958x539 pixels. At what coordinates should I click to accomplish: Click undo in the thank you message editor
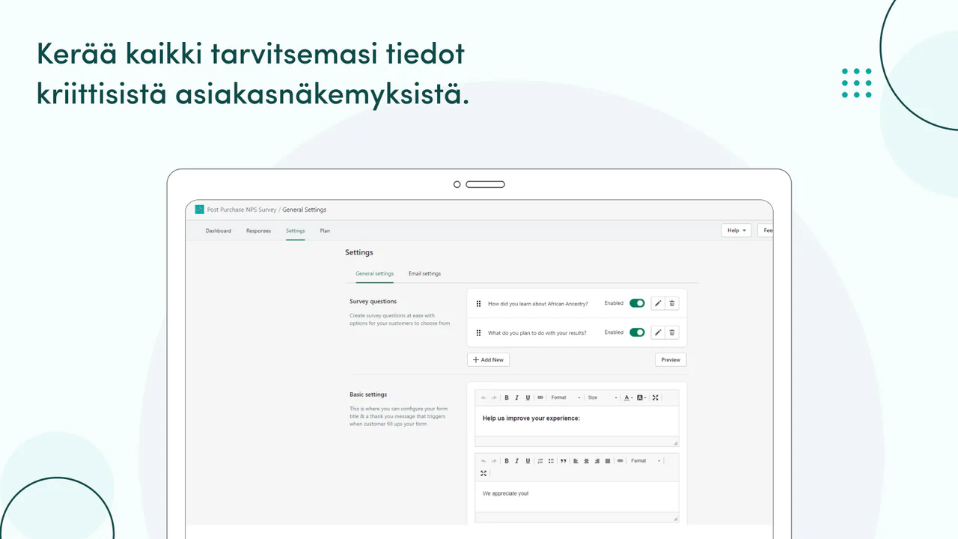click(x=483, y=461)
